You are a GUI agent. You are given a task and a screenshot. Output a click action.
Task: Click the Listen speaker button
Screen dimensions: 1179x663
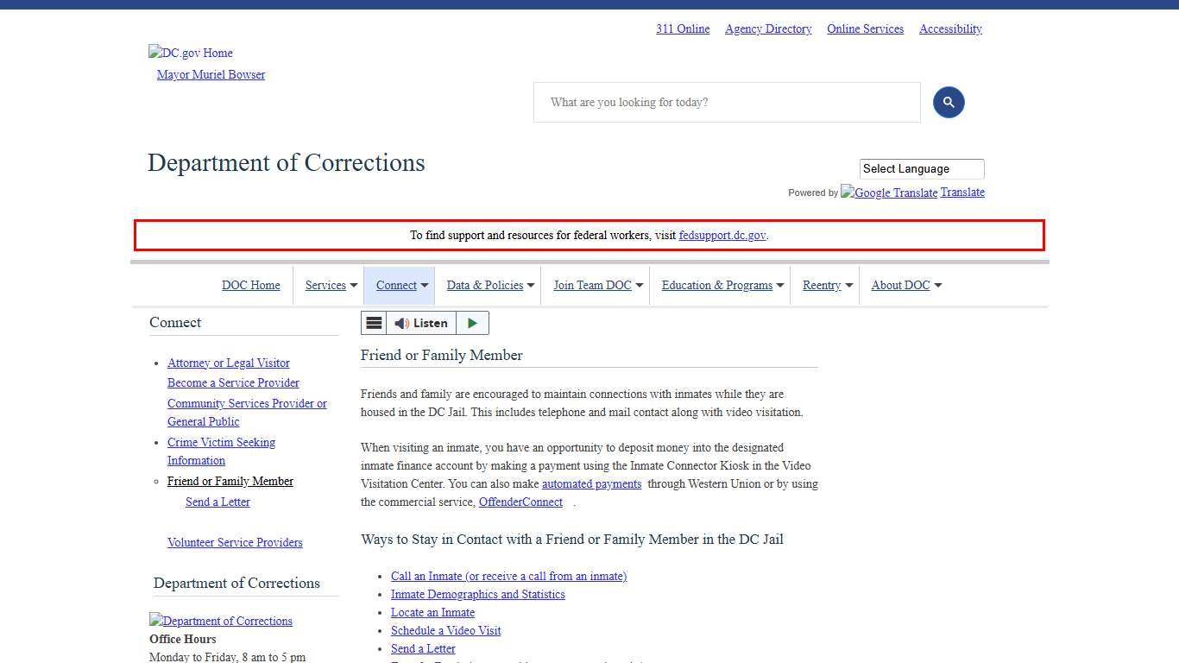(x=421, y=323)
